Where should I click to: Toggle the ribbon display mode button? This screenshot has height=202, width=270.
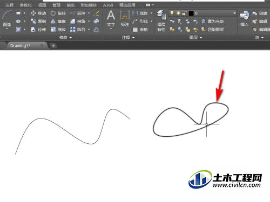(x=148, y=5)
